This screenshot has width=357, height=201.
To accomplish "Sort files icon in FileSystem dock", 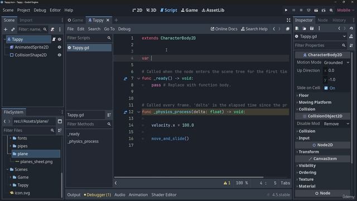I will click(x=60, y=130).
